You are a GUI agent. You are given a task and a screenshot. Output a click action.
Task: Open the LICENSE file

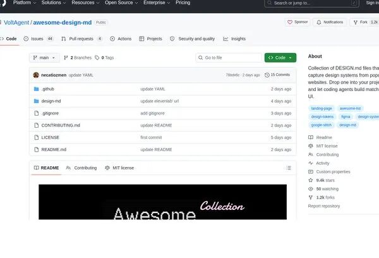pos(50,137)
